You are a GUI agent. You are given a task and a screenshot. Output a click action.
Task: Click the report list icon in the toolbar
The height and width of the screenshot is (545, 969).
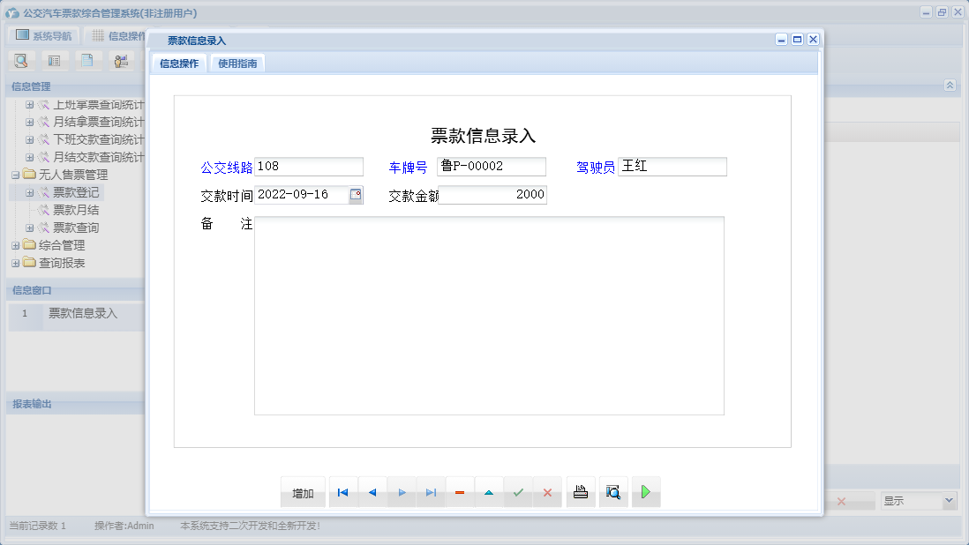(54, 60)
